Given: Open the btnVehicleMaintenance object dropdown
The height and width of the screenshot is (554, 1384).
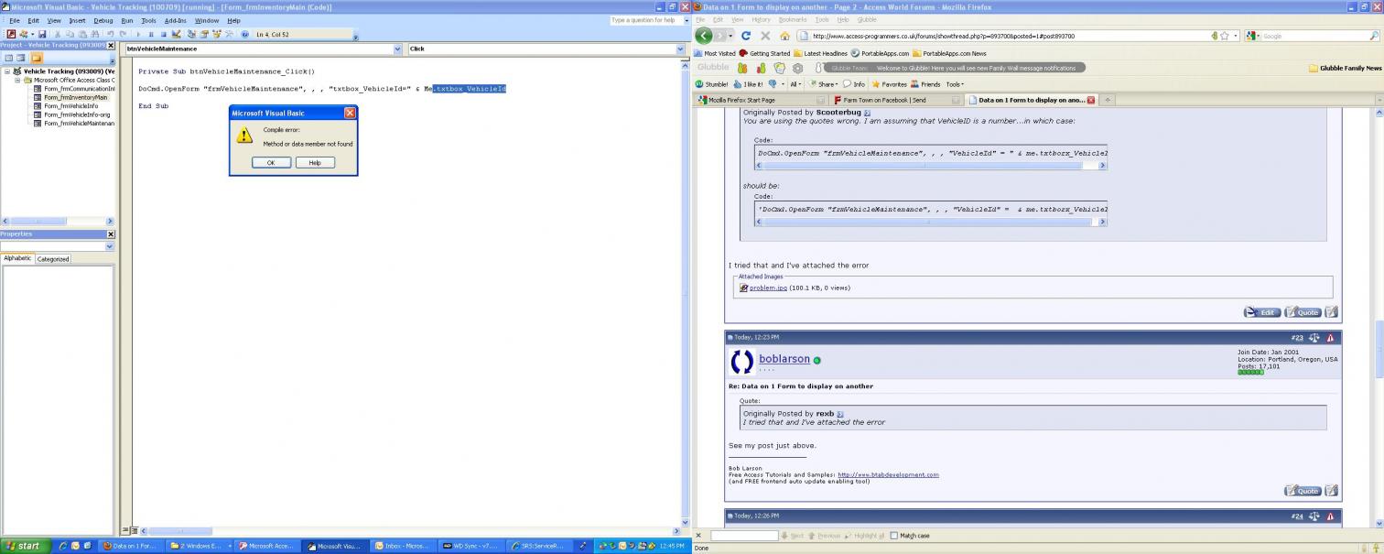Looking at the screenshot, I should [x=397, y=49].
